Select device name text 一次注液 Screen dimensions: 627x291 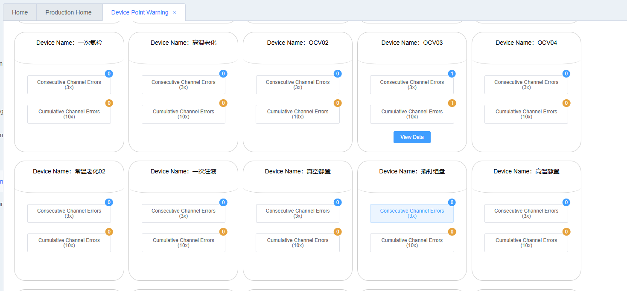204,171
